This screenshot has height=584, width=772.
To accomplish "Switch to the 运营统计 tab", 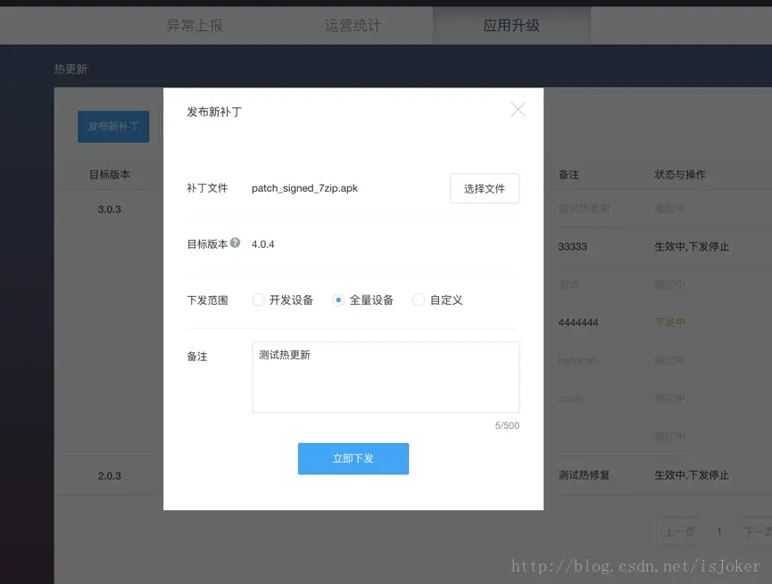I will (x=353, y=25).
